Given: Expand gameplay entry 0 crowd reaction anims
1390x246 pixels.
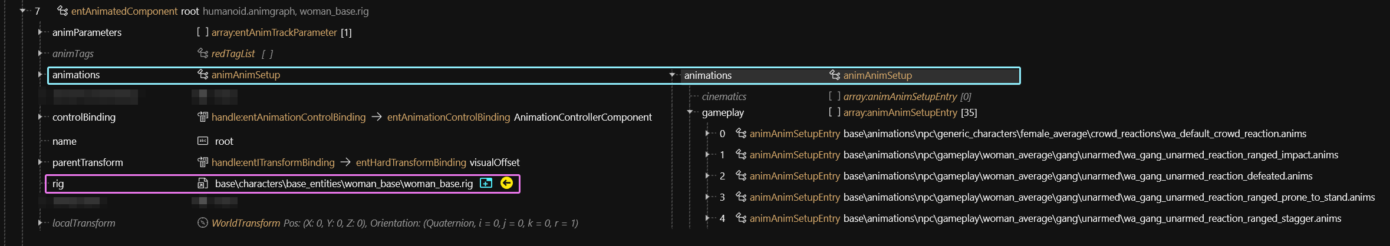Looking at the screenshot, I should tap(707, 134).
